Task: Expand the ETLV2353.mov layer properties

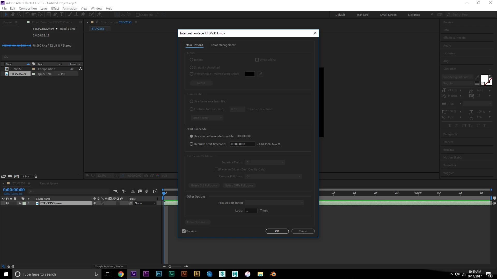Action: click(20, 203)
